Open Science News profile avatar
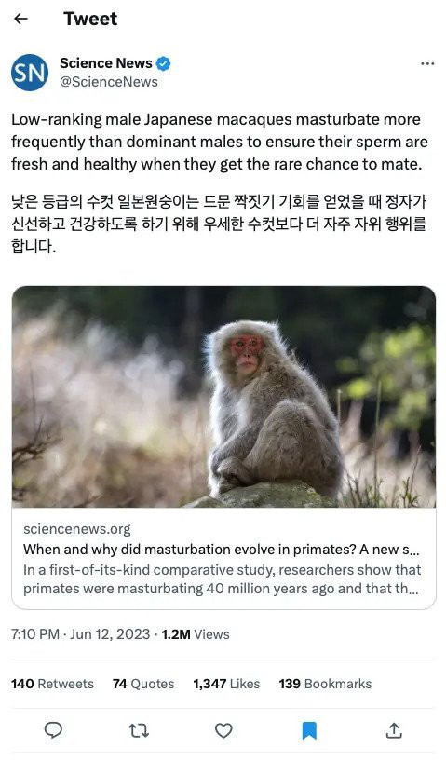Viewport: 446px width, 761px height. pos(30,73)
